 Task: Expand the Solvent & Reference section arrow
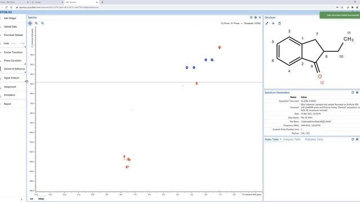point(25,72)
